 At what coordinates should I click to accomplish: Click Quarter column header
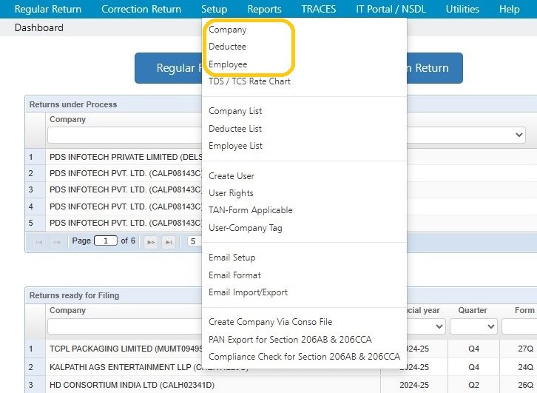[473, 310]
